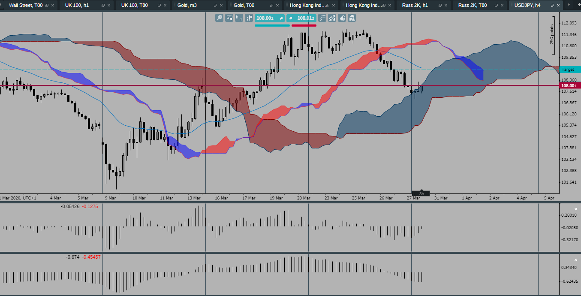The width and height of the screenshot is (581, 296).
Task: Click the rightmost drawing tools icon
Action: point(352,18)
